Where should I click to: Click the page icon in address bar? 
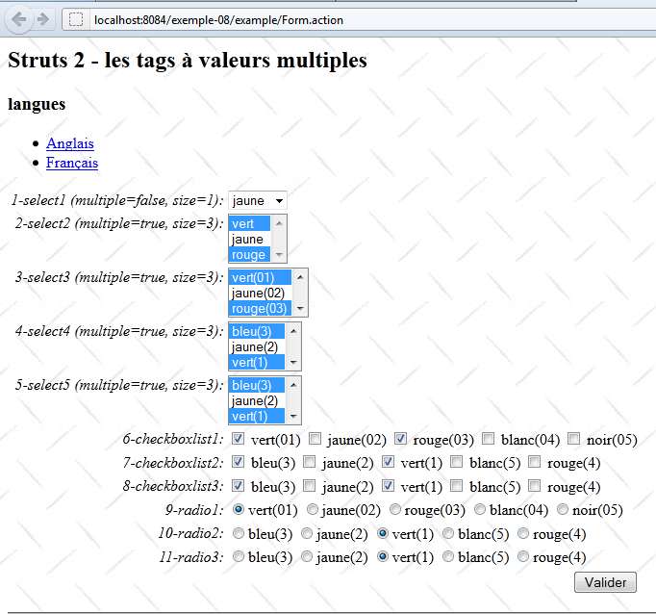76,20
